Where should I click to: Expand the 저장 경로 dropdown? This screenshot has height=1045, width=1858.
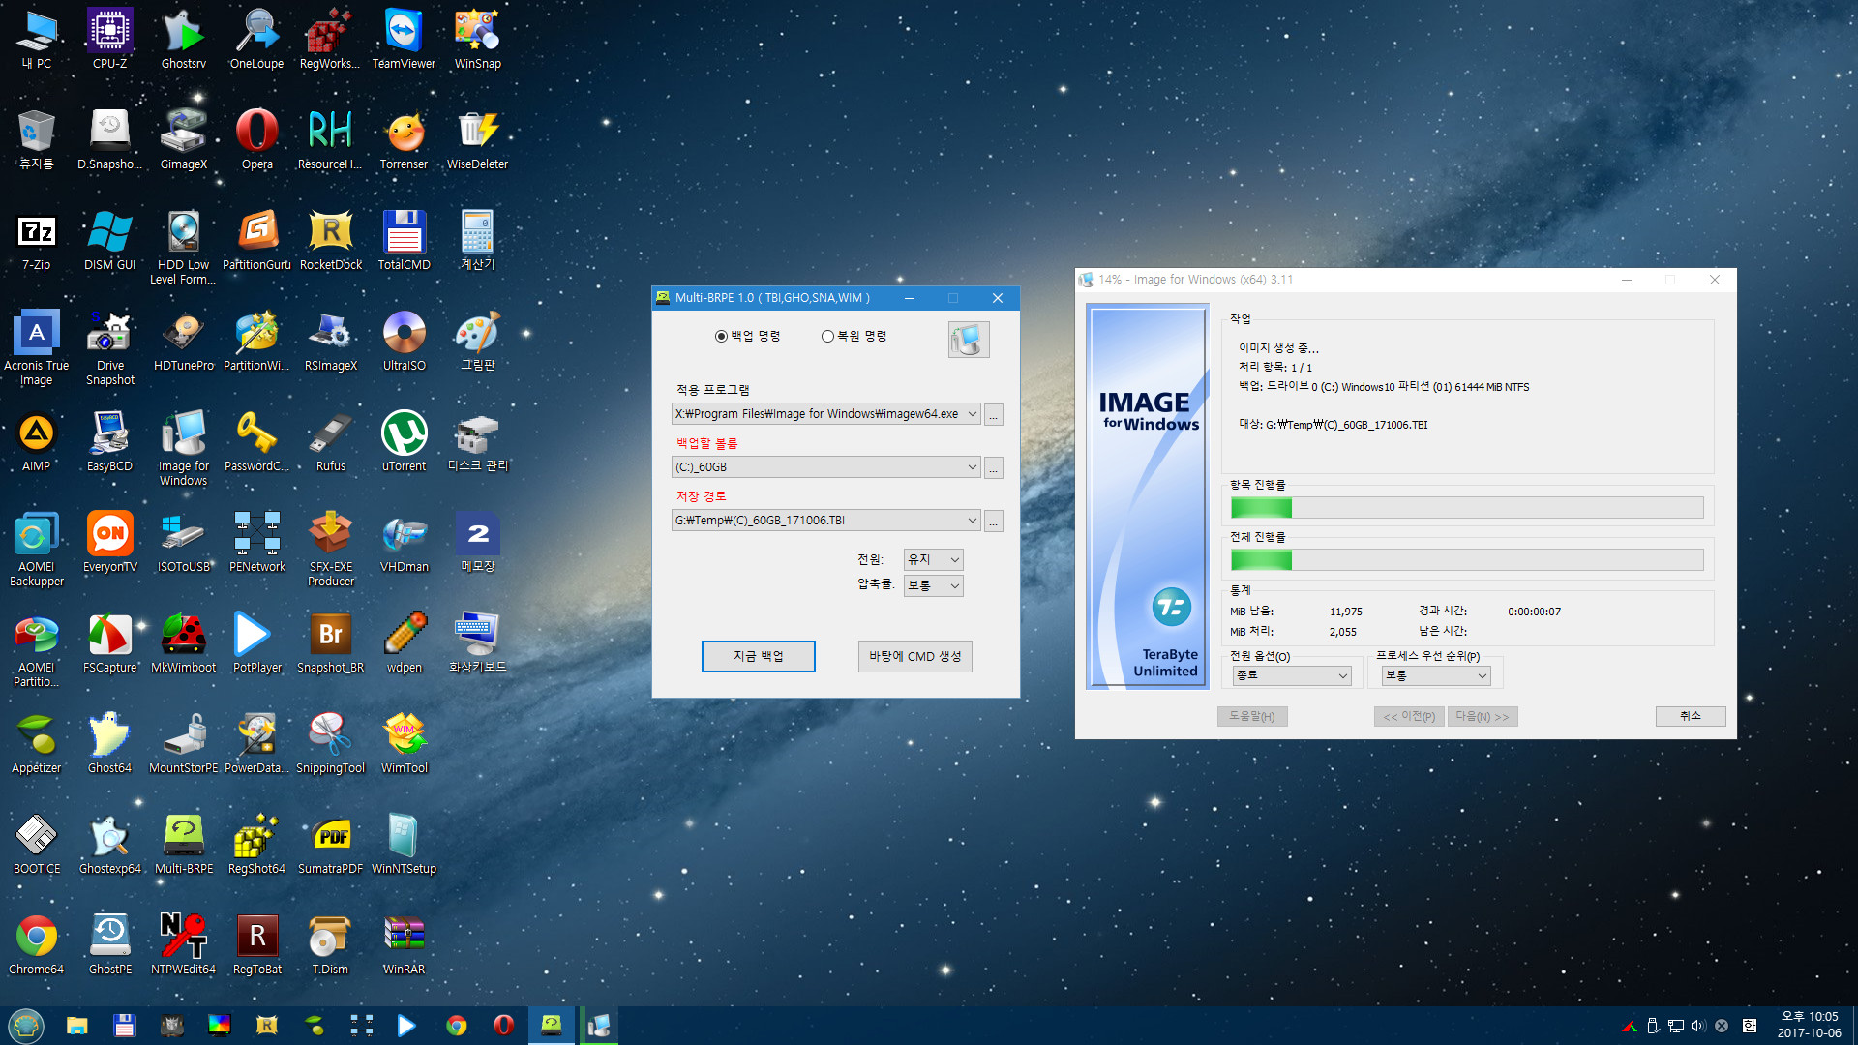pyautogui.click(x=972, y=521)
